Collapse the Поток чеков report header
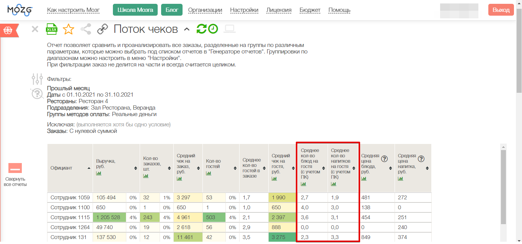This screenshot has width=522, height=244. click(187, 29)
